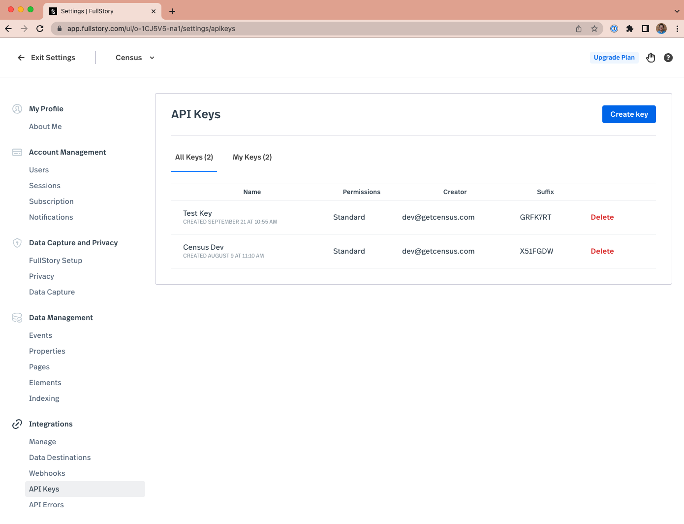Viewport: 684px width, 524px height.
Task: Click the Exit Settings back arrow
Action: point(21,58)
